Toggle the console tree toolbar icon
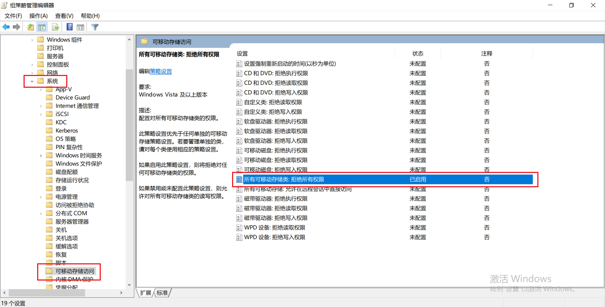 tap(42, 27)
